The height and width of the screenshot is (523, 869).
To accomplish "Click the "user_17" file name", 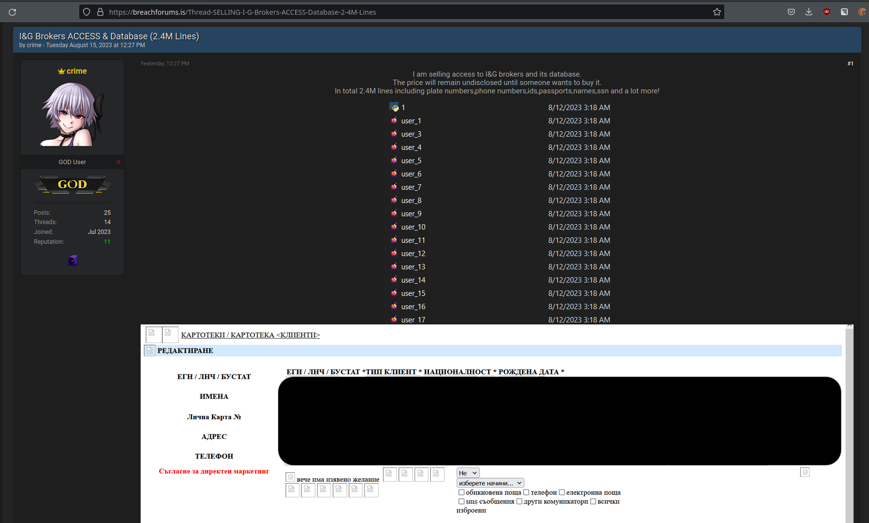I will [413, 320].
